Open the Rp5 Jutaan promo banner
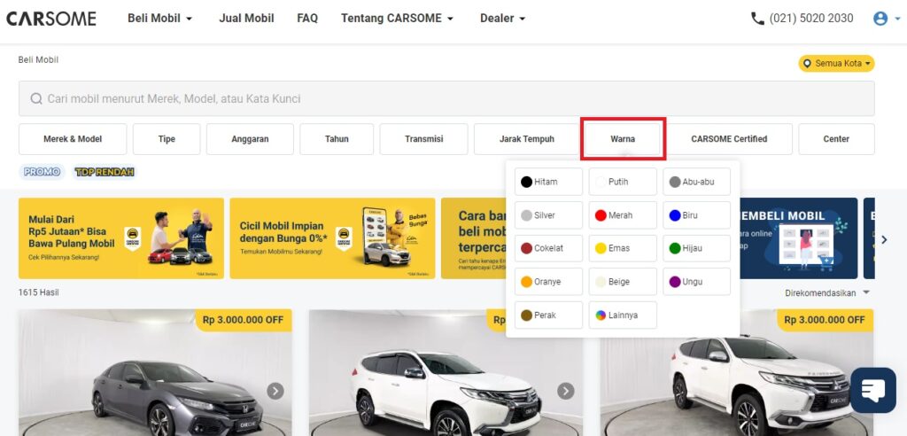The height and width of the screenshot is (436, 907). click(120, 238)
